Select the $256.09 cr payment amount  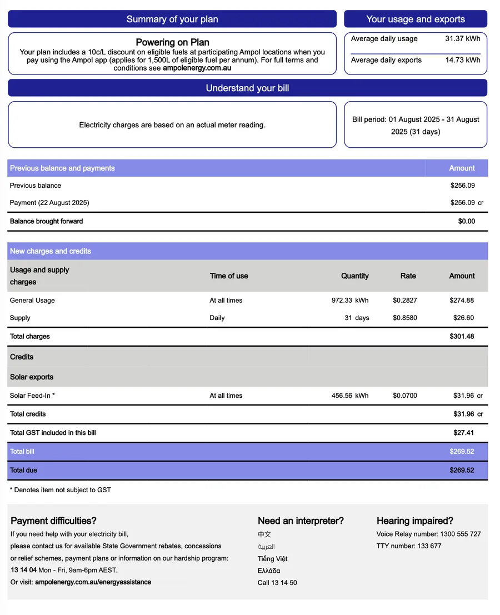point(467,203)
